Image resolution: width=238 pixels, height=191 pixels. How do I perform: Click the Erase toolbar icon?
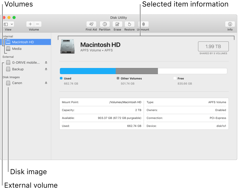pos(117,24)
